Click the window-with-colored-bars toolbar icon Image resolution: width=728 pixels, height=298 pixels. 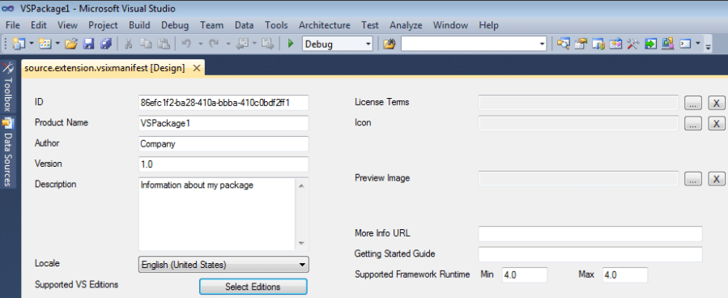598,44
